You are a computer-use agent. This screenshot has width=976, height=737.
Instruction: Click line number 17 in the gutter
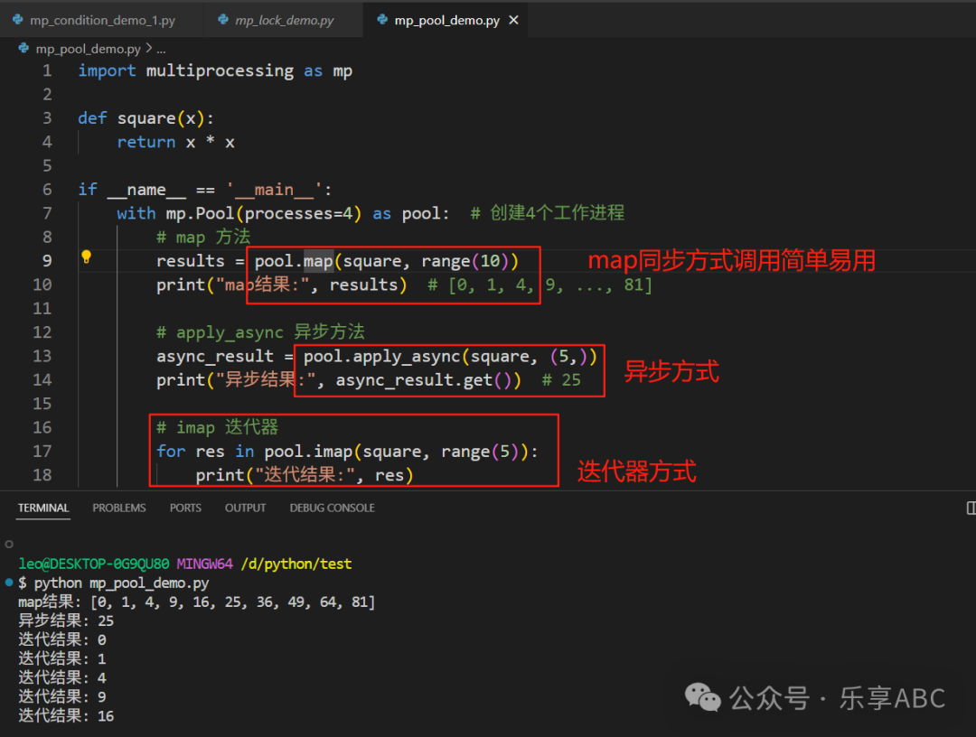[x=42, y=451]
